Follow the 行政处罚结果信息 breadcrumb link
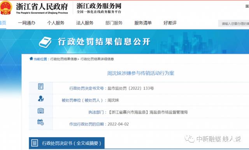Viewport: 249px width, 150px height. click(x=63, y=59)
